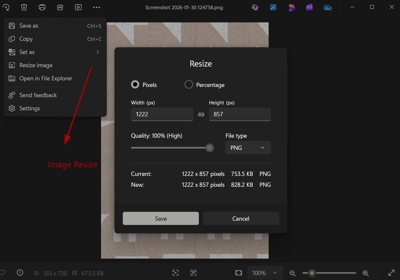The width and height of the screenshot is (400, 280).
Task: Click Send feedback menu entry
Action: (x=55, y=95)
